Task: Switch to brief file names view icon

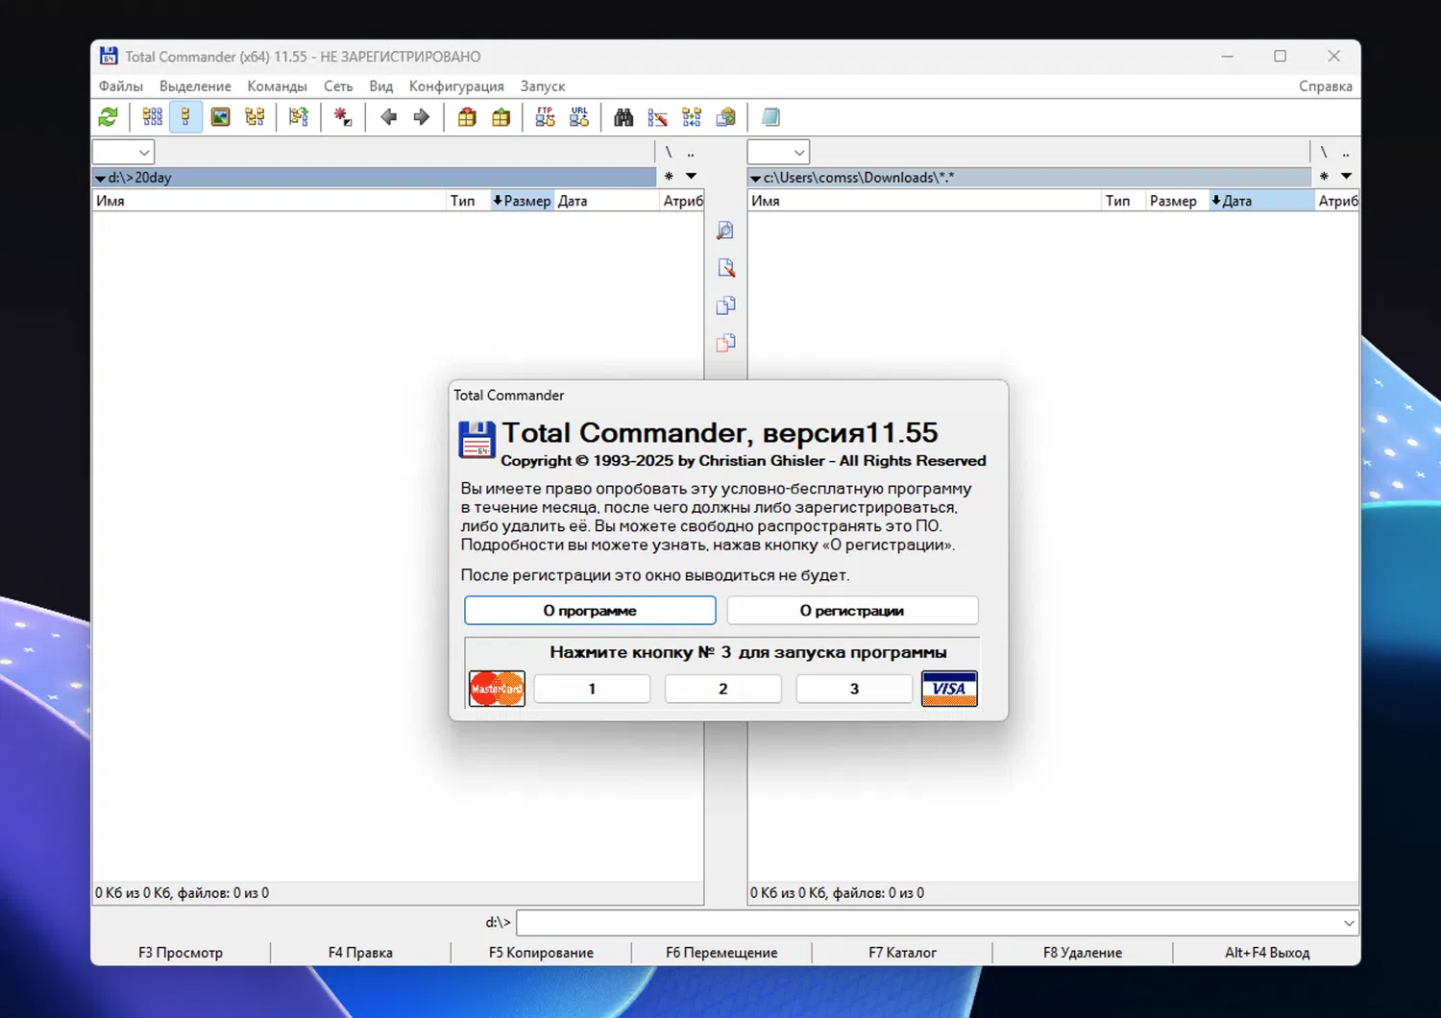Action: coord(153,117)
